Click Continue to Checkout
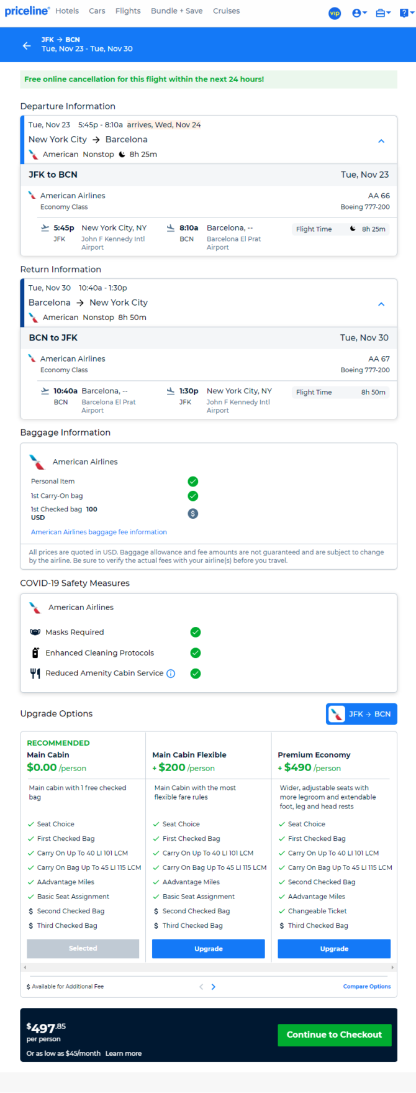This screenshot has height=1093, width=416. click(334, 1035)
